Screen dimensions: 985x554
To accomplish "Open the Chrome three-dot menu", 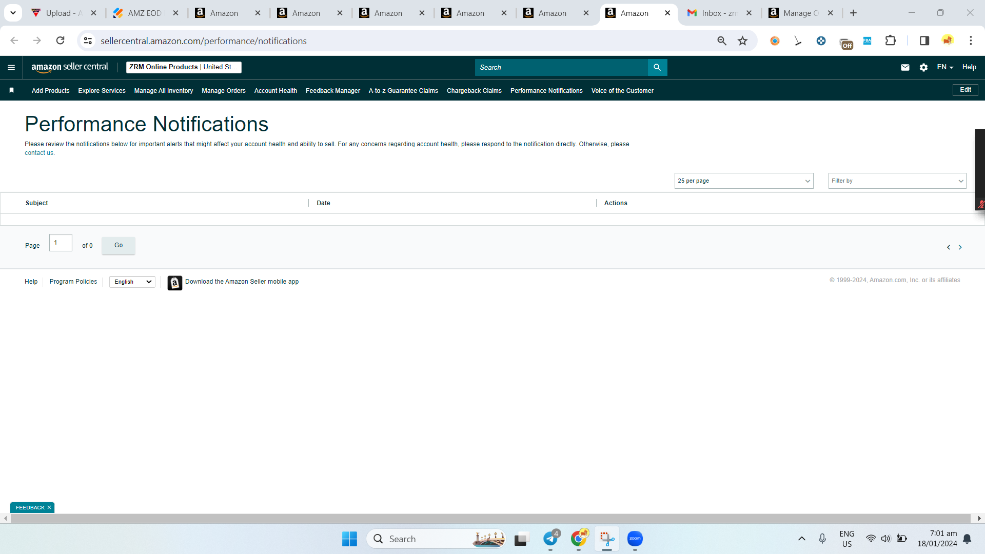I will (x=971, y=41).
